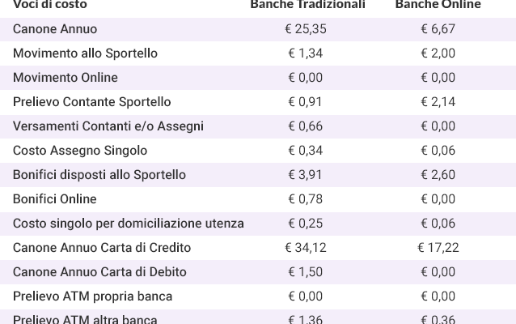Screen dimensions: 516x324
Task: Select the Banche Tradizionali column header
Action: (307, 4)
